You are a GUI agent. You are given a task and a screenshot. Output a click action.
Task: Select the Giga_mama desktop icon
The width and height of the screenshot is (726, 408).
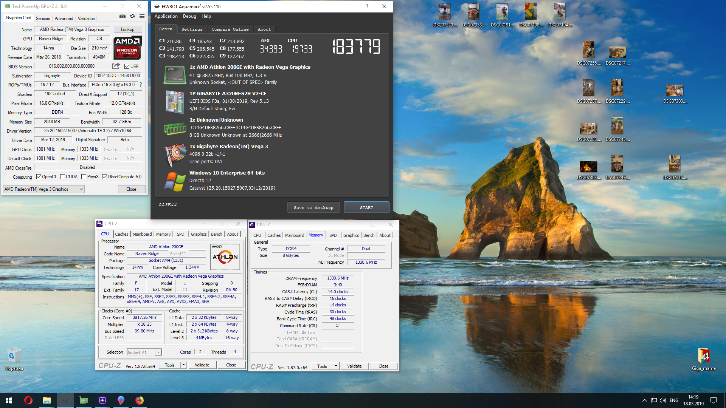(x=704, y=359)
